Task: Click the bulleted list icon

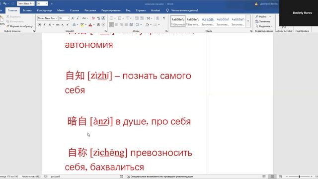Action: click(111, 18)
